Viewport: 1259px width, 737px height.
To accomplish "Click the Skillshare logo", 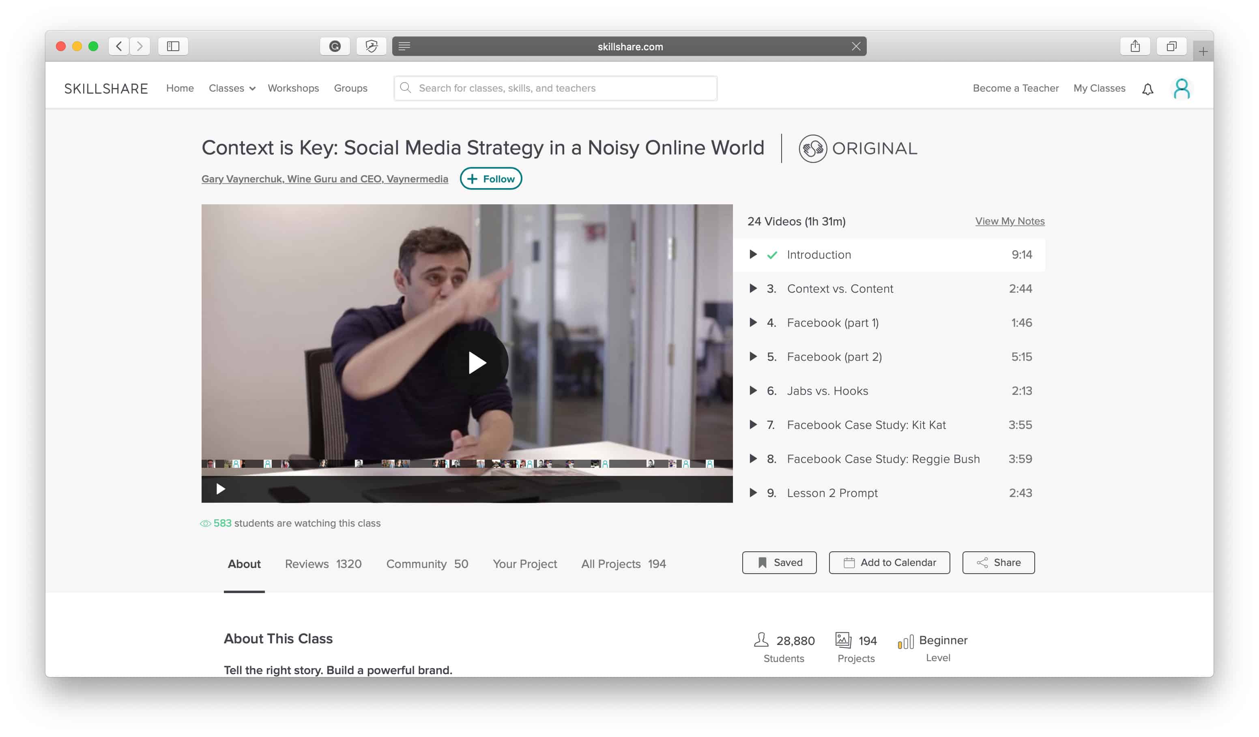I will point(106,88).
